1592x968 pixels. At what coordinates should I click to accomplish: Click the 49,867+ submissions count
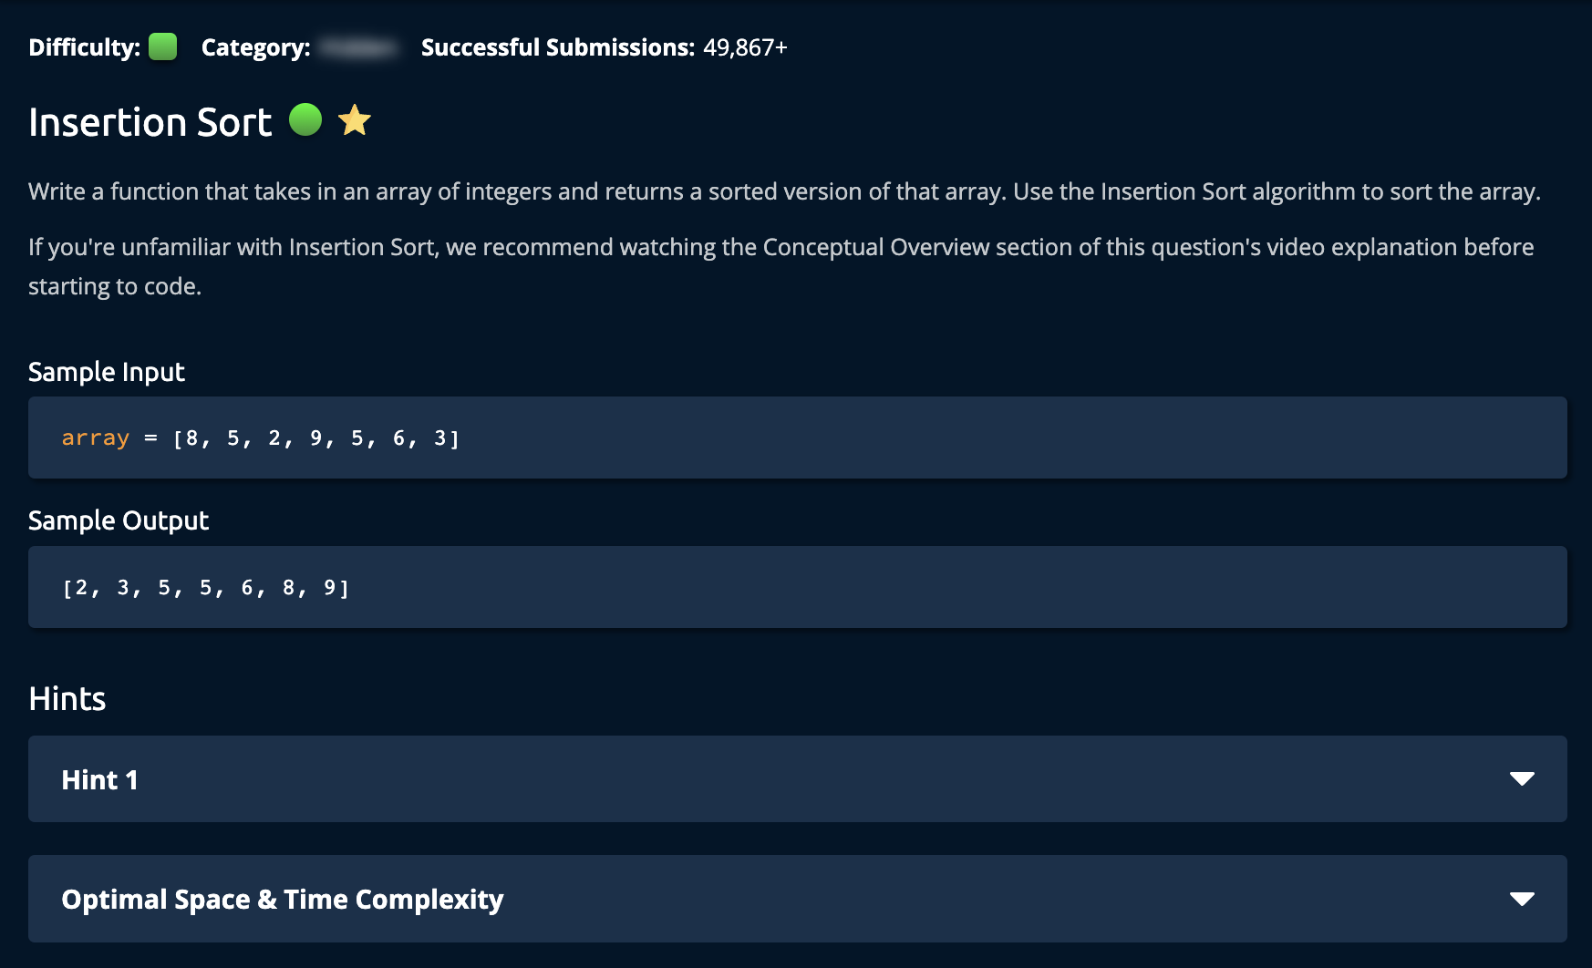[745, 47]
